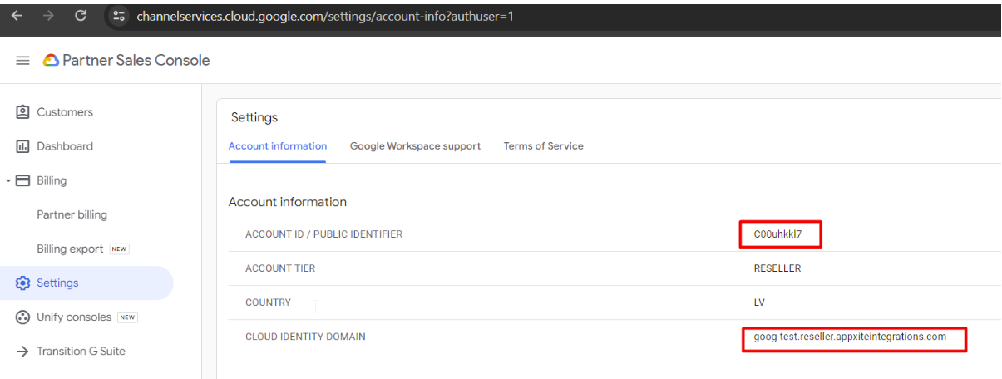Screen dimensions: 1002x379
Task: Open the hamburger navigation menu
Action: [22, 61]
